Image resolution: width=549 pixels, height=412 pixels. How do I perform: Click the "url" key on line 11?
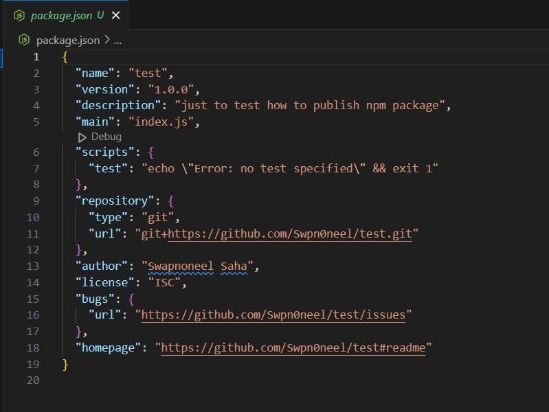104,233
